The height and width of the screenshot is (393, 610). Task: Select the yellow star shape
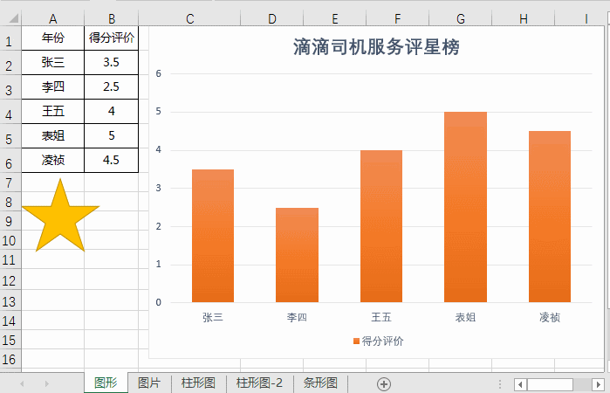click(x=60, y=217)
